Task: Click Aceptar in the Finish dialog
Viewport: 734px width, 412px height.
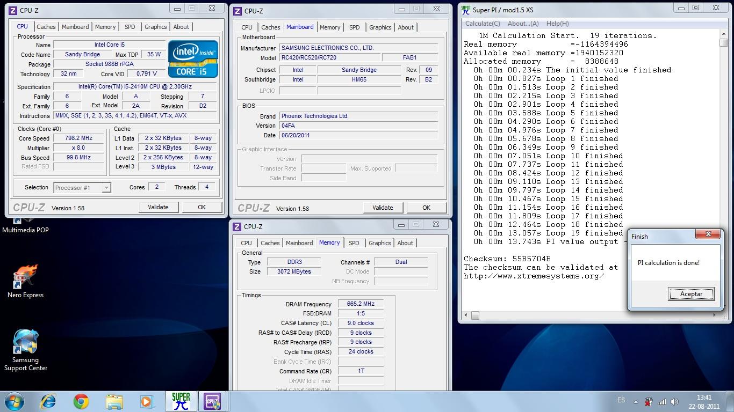Action: point(691,294)
